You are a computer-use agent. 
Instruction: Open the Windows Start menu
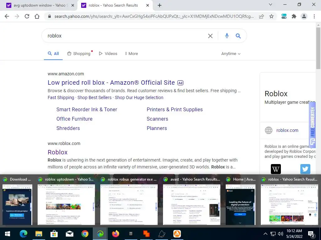(x=8, y=234)
